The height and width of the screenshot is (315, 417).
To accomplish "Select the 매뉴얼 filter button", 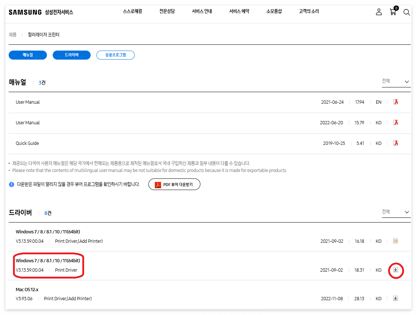I will click(x=28, y=55).
